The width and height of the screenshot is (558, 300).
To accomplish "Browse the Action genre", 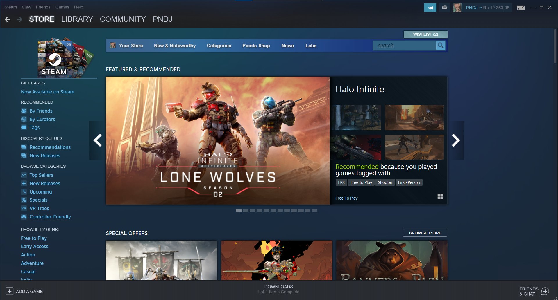I will (28, 255).
